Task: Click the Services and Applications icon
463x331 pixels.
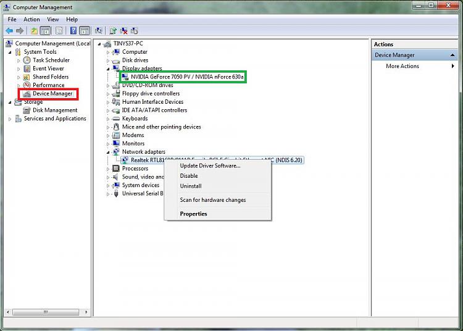Action: tap(18, 119)
